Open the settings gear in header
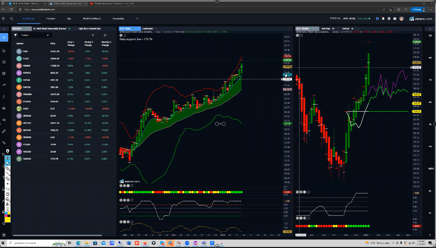This screenshot has width=436, height=248. click(x=389, y=19)
